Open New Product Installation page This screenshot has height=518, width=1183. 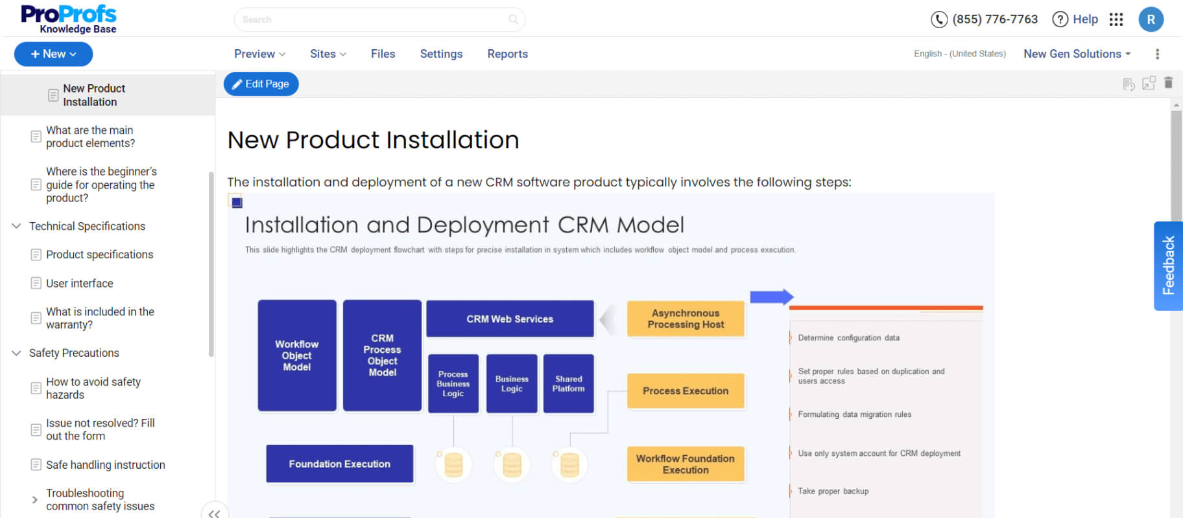tap(94, 95)
